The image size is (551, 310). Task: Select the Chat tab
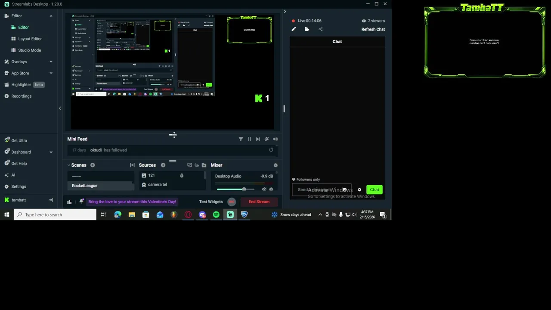click(337, 42)
